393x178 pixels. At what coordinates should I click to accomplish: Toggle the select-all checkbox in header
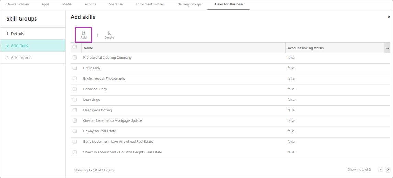[75, 47]
